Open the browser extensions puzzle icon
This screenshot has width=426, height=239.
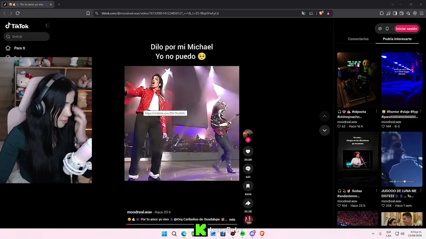click(382, 13)
